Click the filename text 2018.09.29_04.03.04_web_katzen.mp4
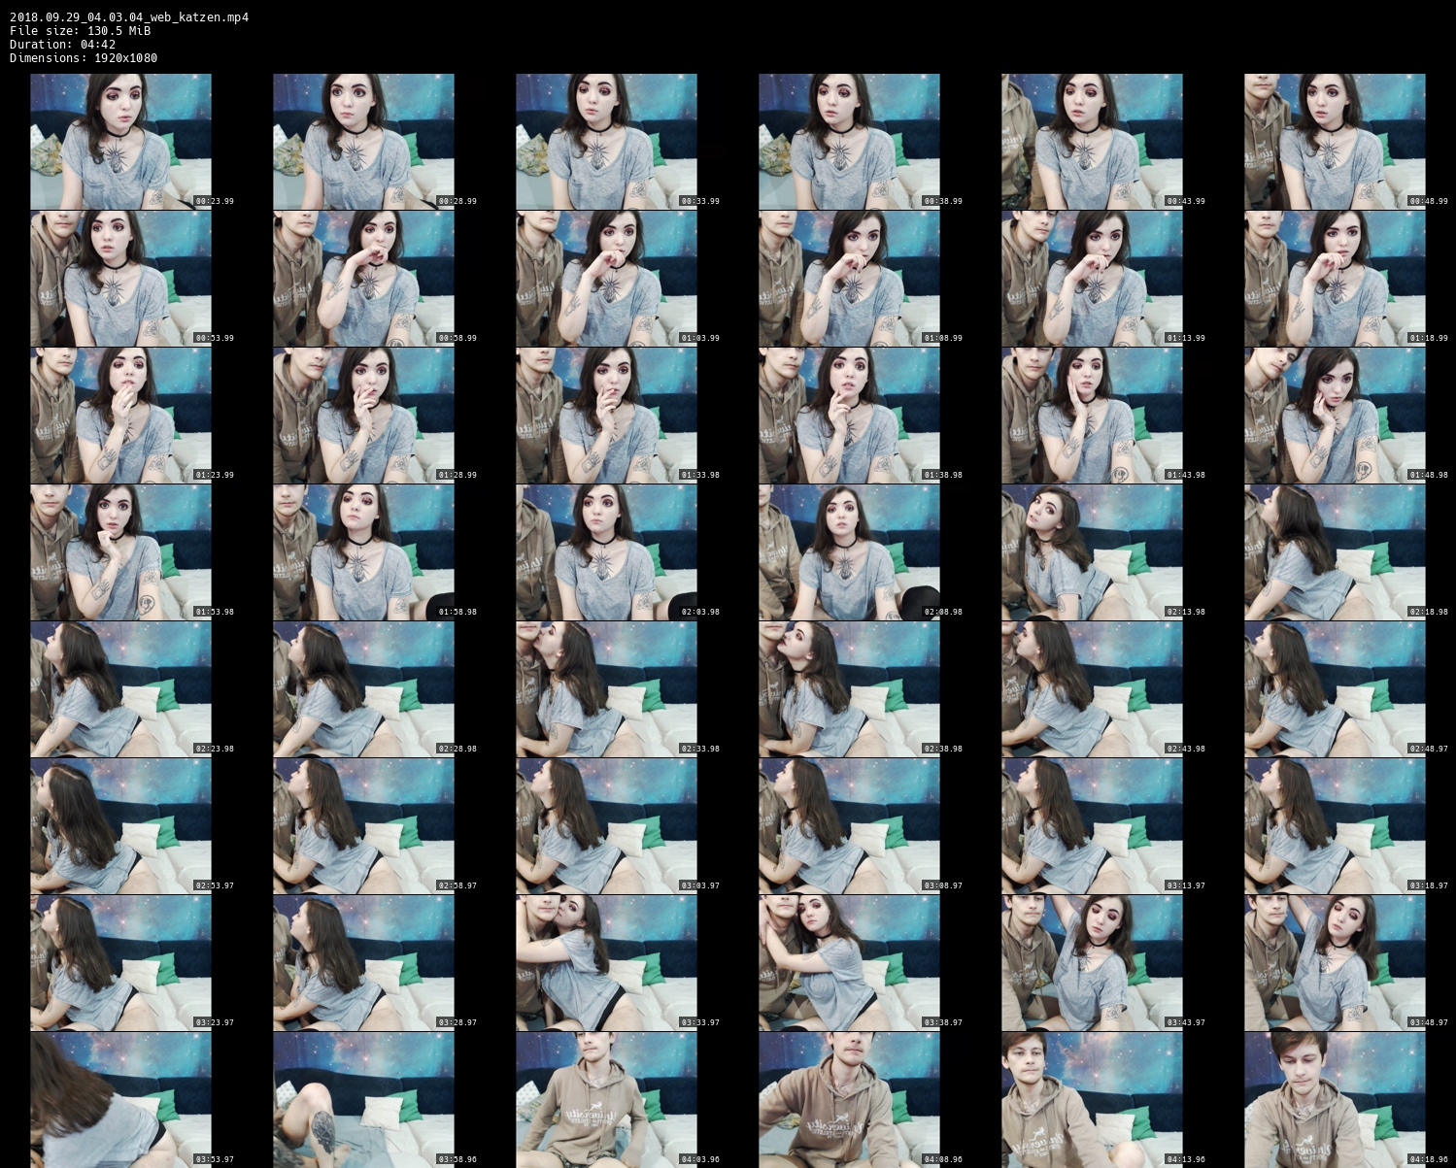 click(129, 17)
